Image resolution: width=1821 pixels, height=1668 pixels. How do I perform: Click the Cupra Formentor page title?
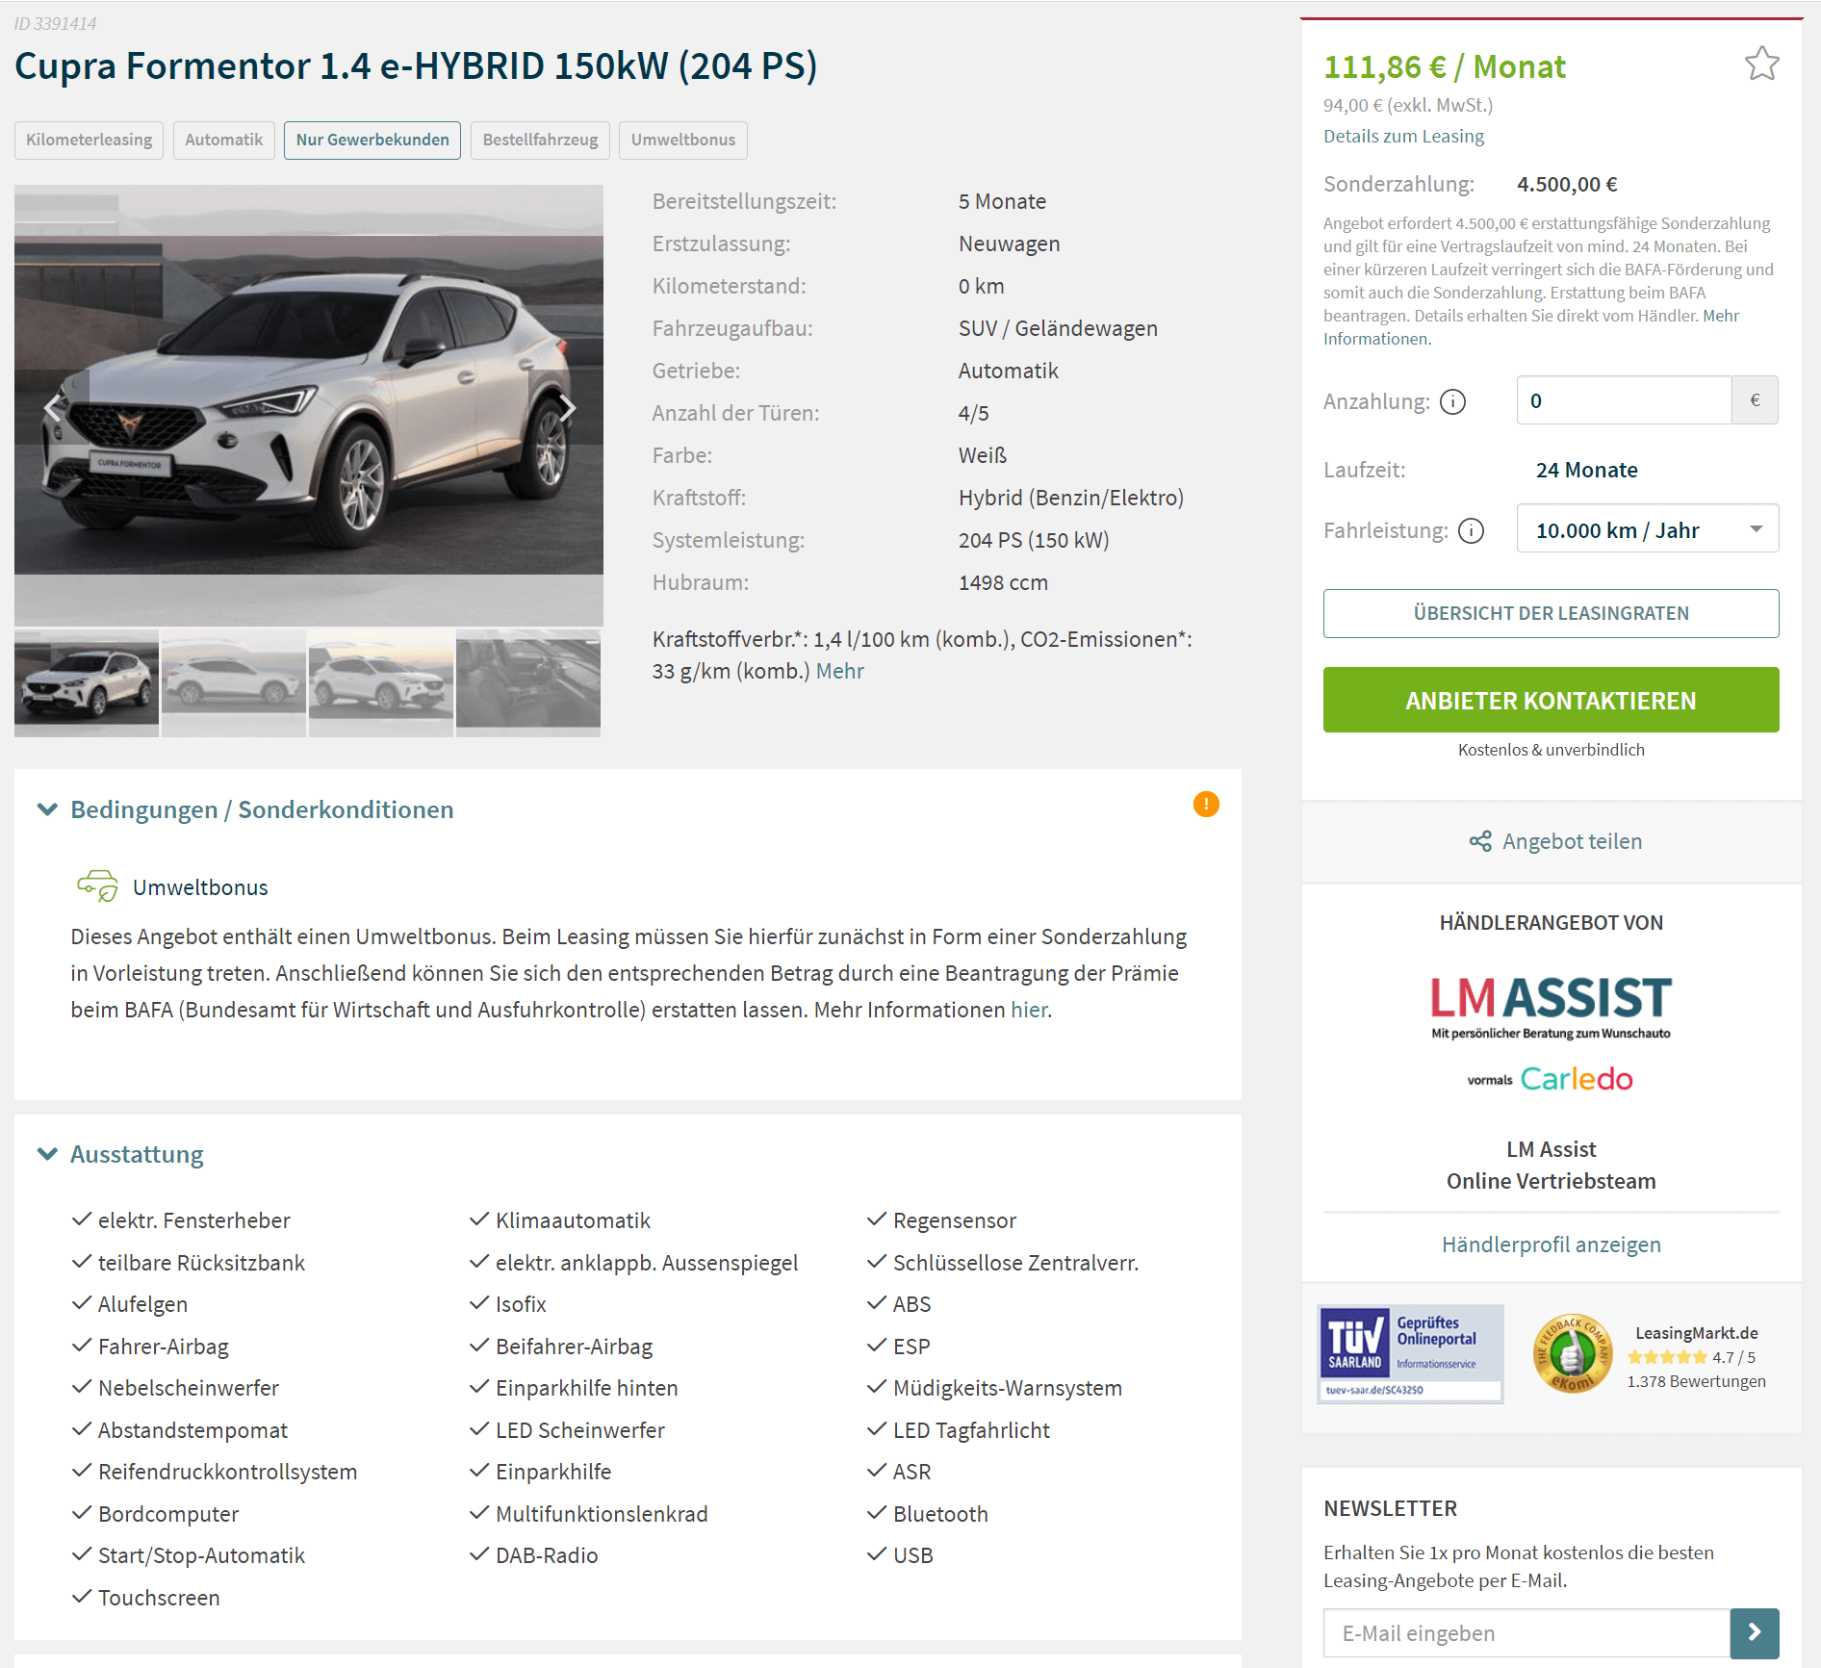pyautogui.click(x=416, y=66)
